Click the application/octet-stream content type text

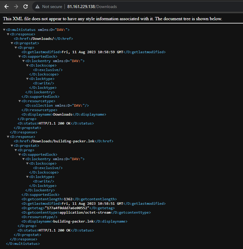tap(85, 212)
